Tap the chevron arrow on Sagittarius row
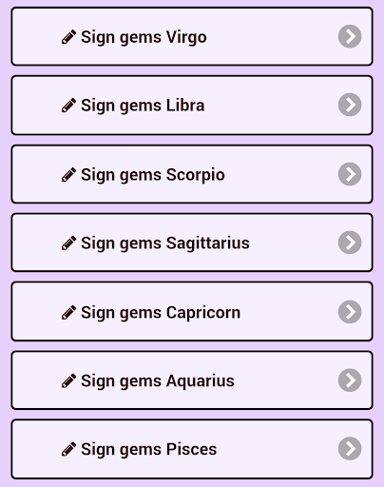This screenshot has width=384, height=487. tap(350, 243)
